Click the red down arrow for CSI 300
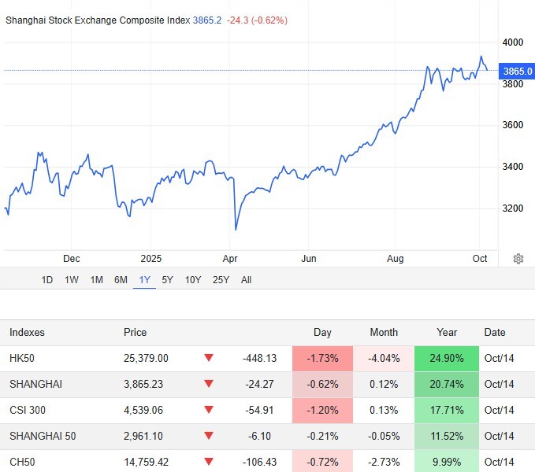 pyautogui.click(x=209, y=410)
